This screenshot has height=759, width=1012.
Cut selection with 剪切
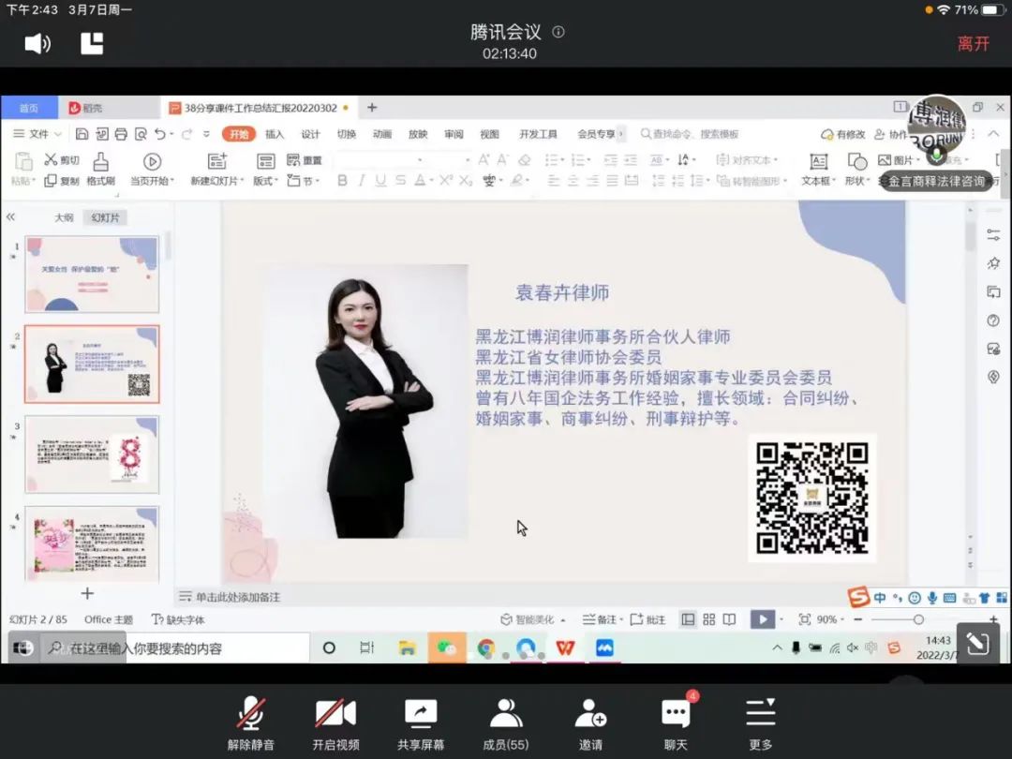click(x=62, y=160)
